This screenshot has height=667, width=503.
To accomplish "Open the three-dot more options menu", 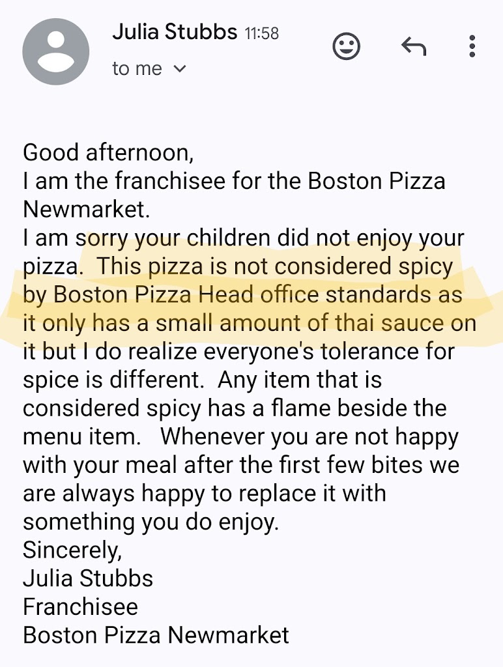I will pyautogui.click(x=472, y=46).
